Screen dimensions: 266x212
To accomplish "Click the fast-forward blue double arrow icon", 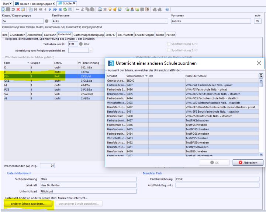I will click(x=55, y=10).
